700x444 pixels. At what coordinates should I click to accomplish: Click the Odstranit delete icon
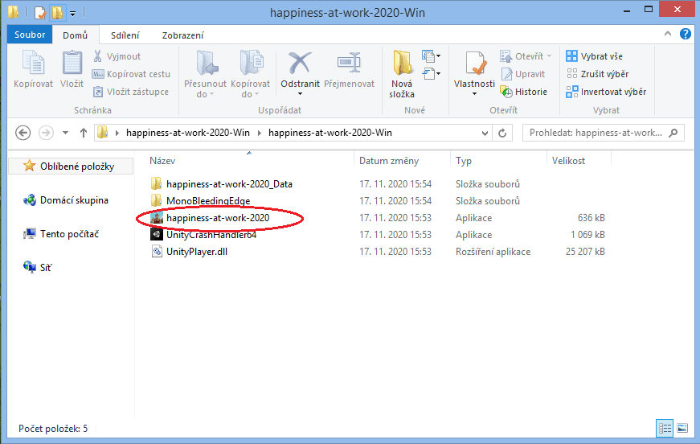[300, 63]
